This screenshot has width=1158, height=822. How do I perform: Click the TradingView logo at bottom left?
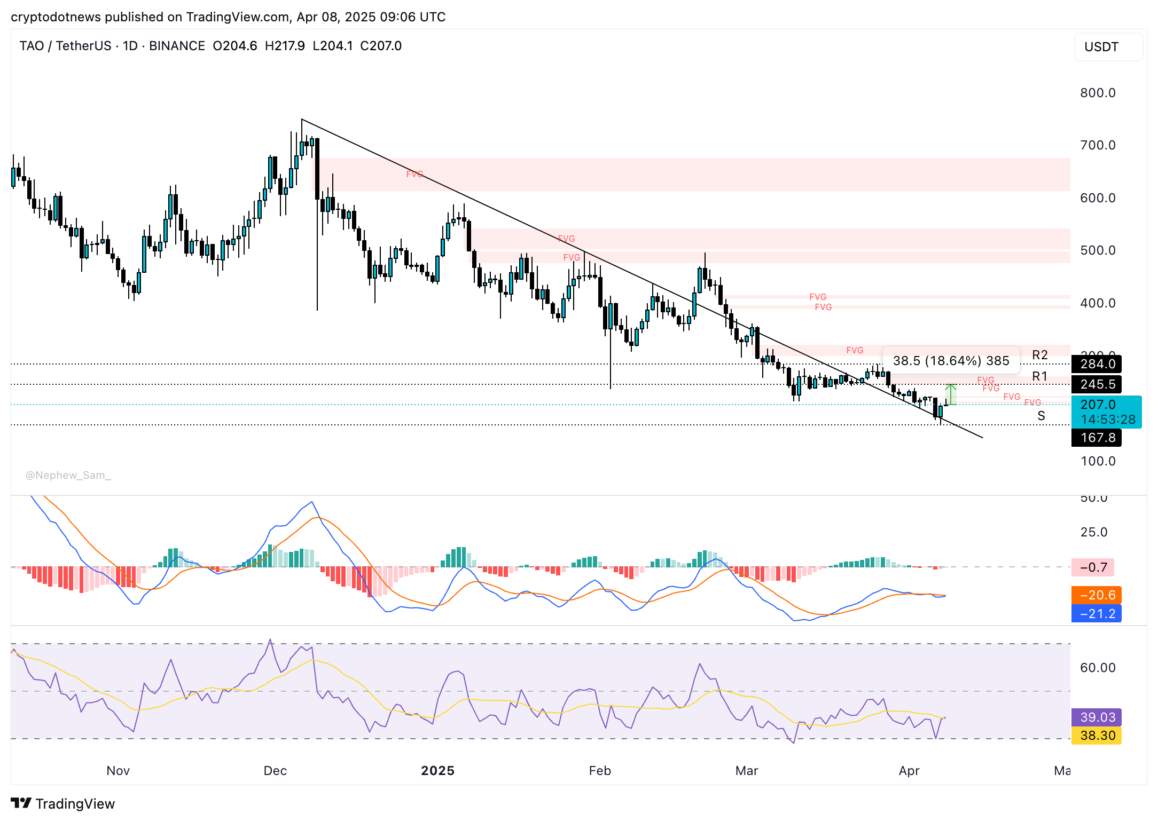[63, 803]
